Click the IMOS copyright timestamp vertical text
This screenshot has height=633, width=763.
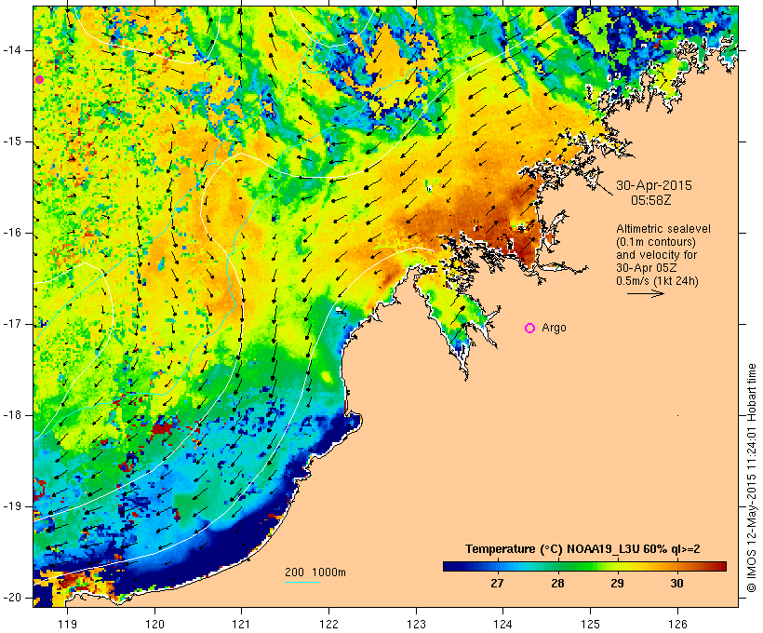click(752, 478)
